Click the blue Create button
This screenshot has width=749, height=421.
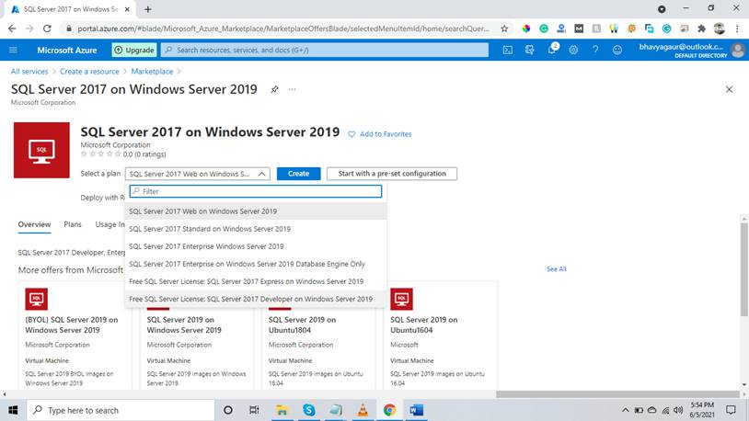pos(298,174)
